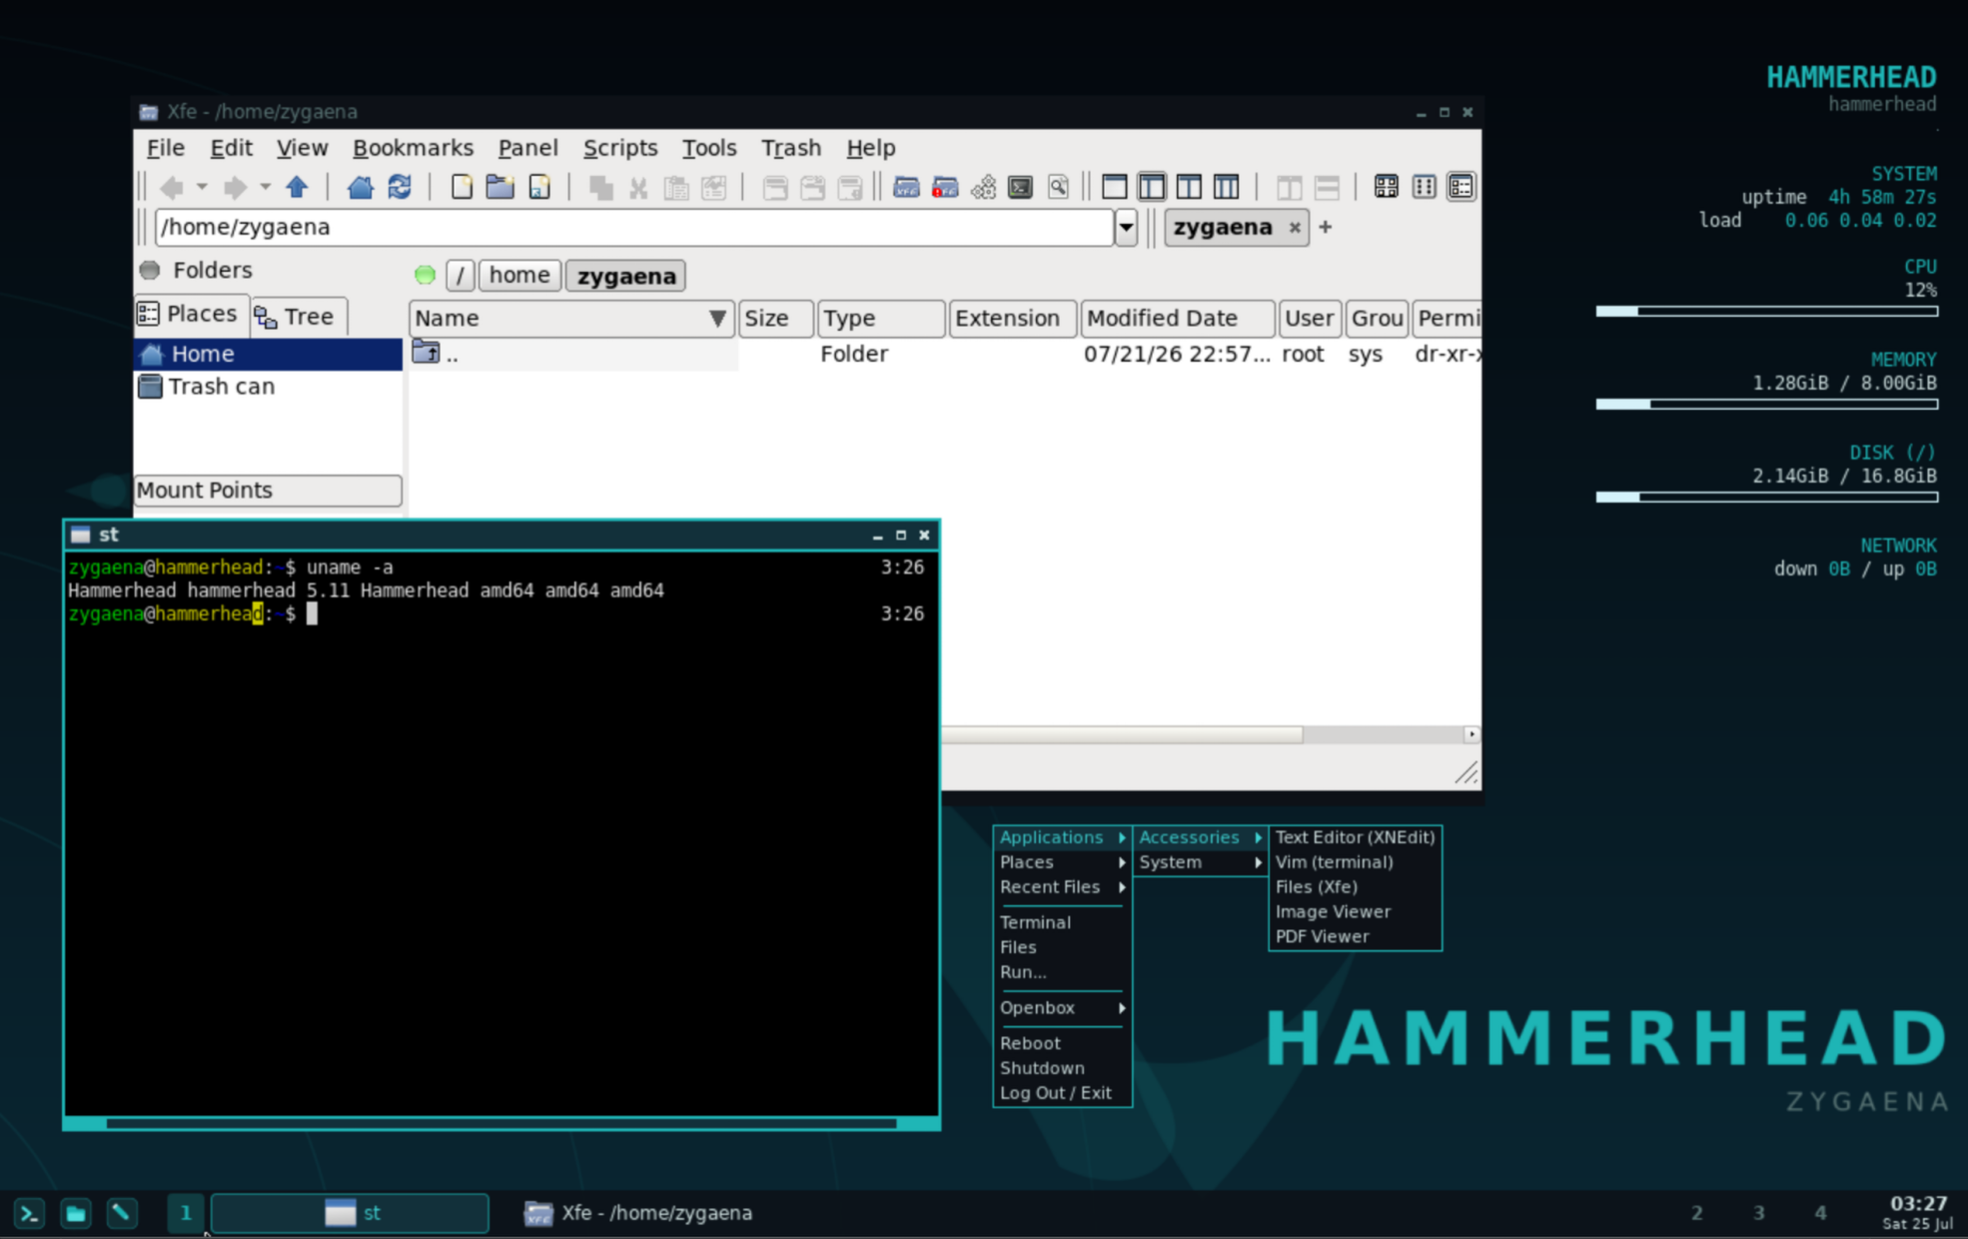
Task: Click the Mount Points button
Action: pyautogui.click(x=268, y=491)
